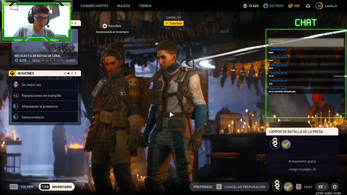Open the TIENDA tab

point(145,6)
